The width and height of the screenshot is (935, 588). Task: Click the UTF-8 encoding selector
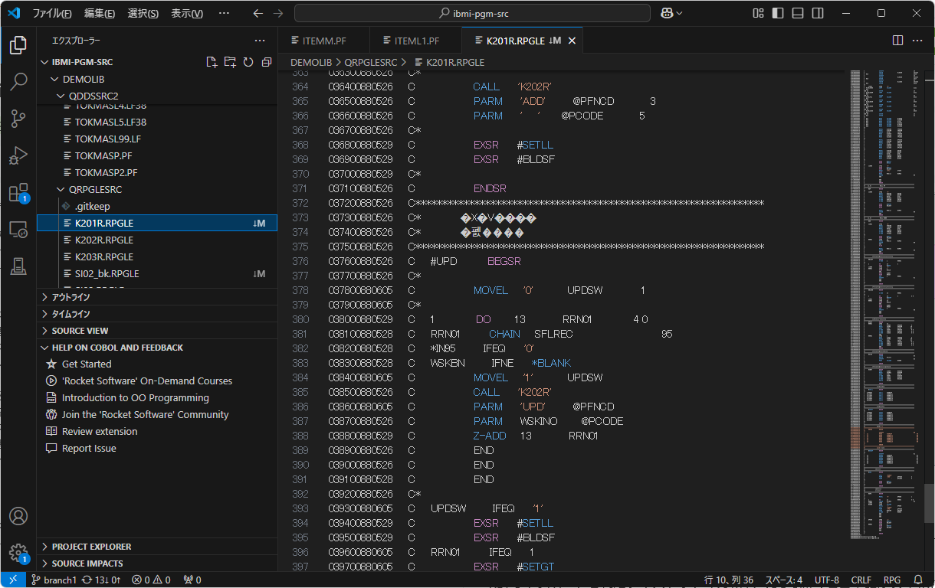point(827,580)
